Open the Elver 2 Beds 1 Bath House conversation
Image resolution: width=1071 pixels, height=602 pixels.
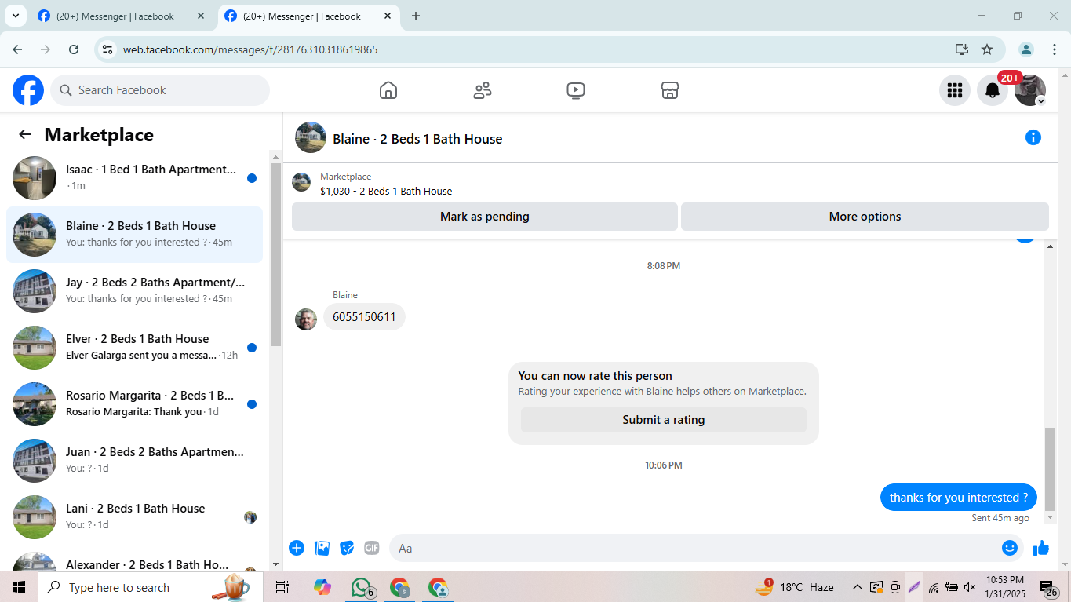tap(135, 348)
